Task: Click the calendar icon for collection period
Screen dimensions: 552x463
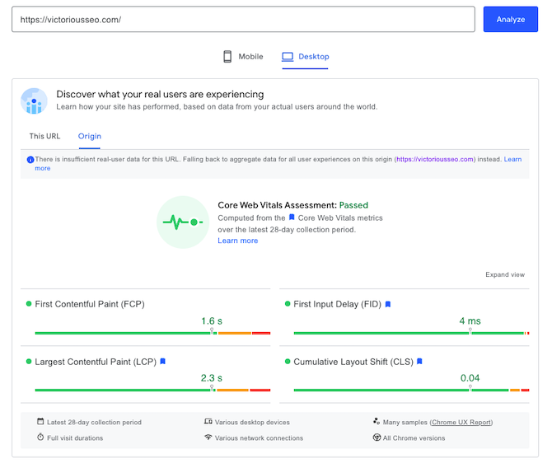Action: [40, 422]
